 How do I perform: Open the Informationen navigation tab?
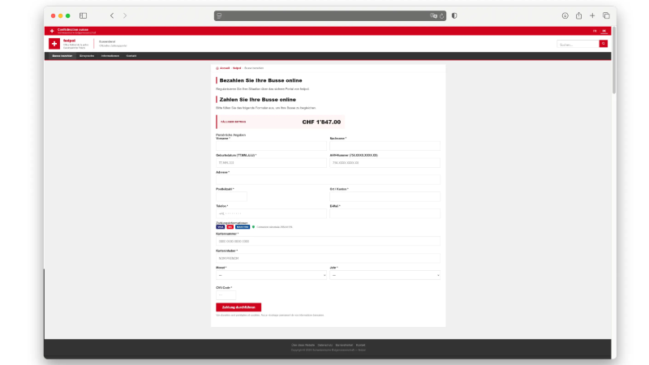[110, 56]
